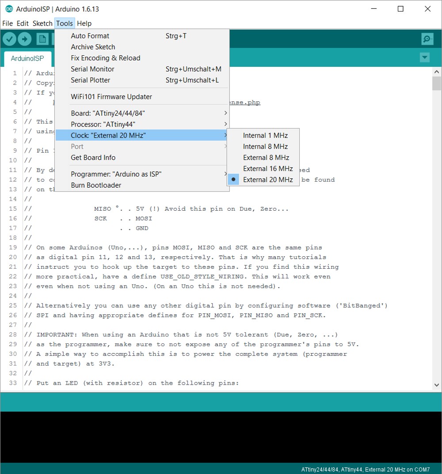The height and width of the screenshot is (474, 442).
Task: Open the Help menu
Action: [x=84, y=23]
